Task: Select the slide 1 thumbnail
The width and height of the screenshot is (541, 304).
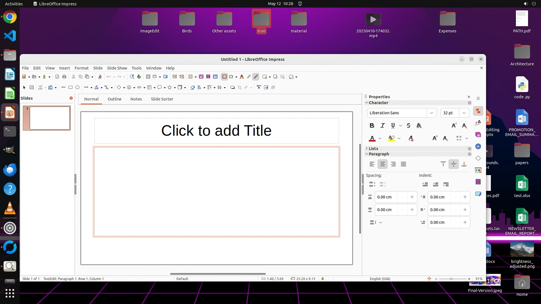Action: coord(50,118)
